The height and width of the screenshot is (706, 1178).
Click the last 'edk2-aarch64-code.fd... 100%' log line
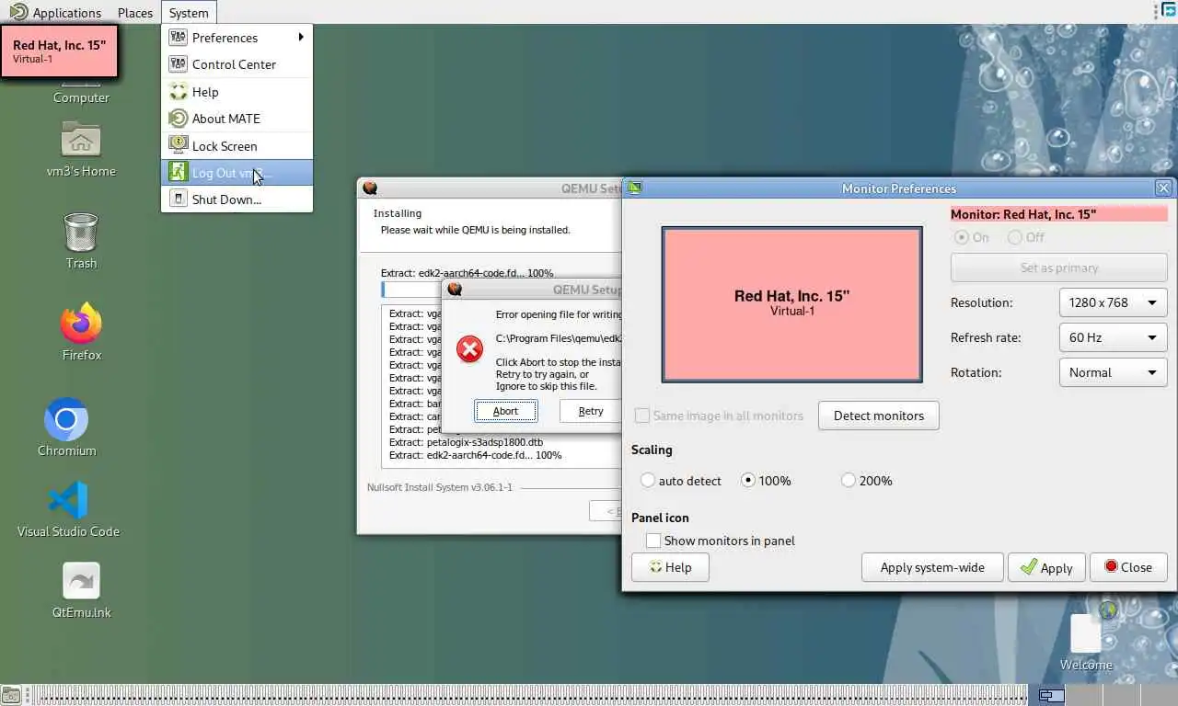pyautogui.click(x=475, y=455)
